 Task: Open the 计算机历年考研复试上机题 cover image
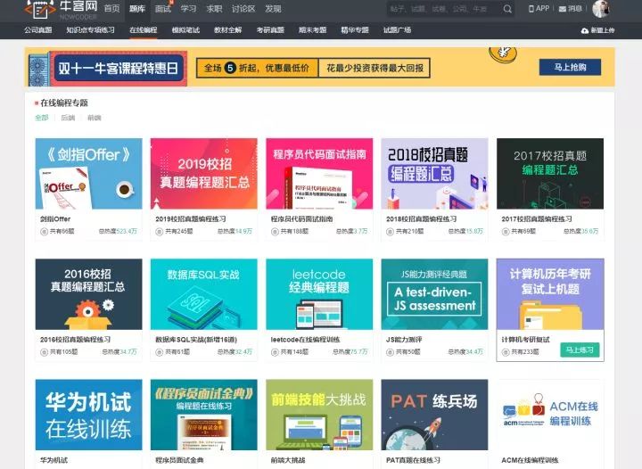550,294
